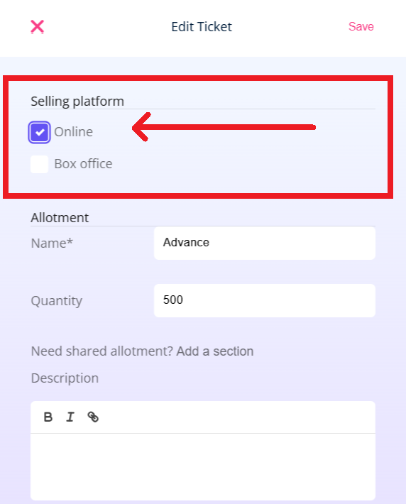The height and width of the screenshot is (504, 406).
Task: Close the Edit Ticket dialog with the X
Action: point(38,27)
